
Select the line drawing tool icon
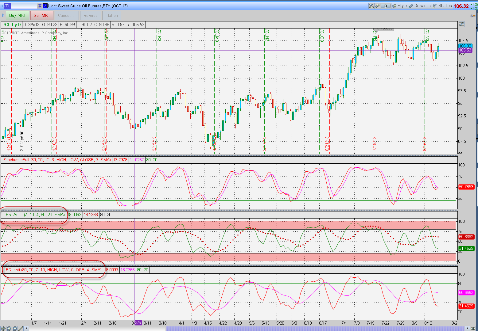click(21, 329)
